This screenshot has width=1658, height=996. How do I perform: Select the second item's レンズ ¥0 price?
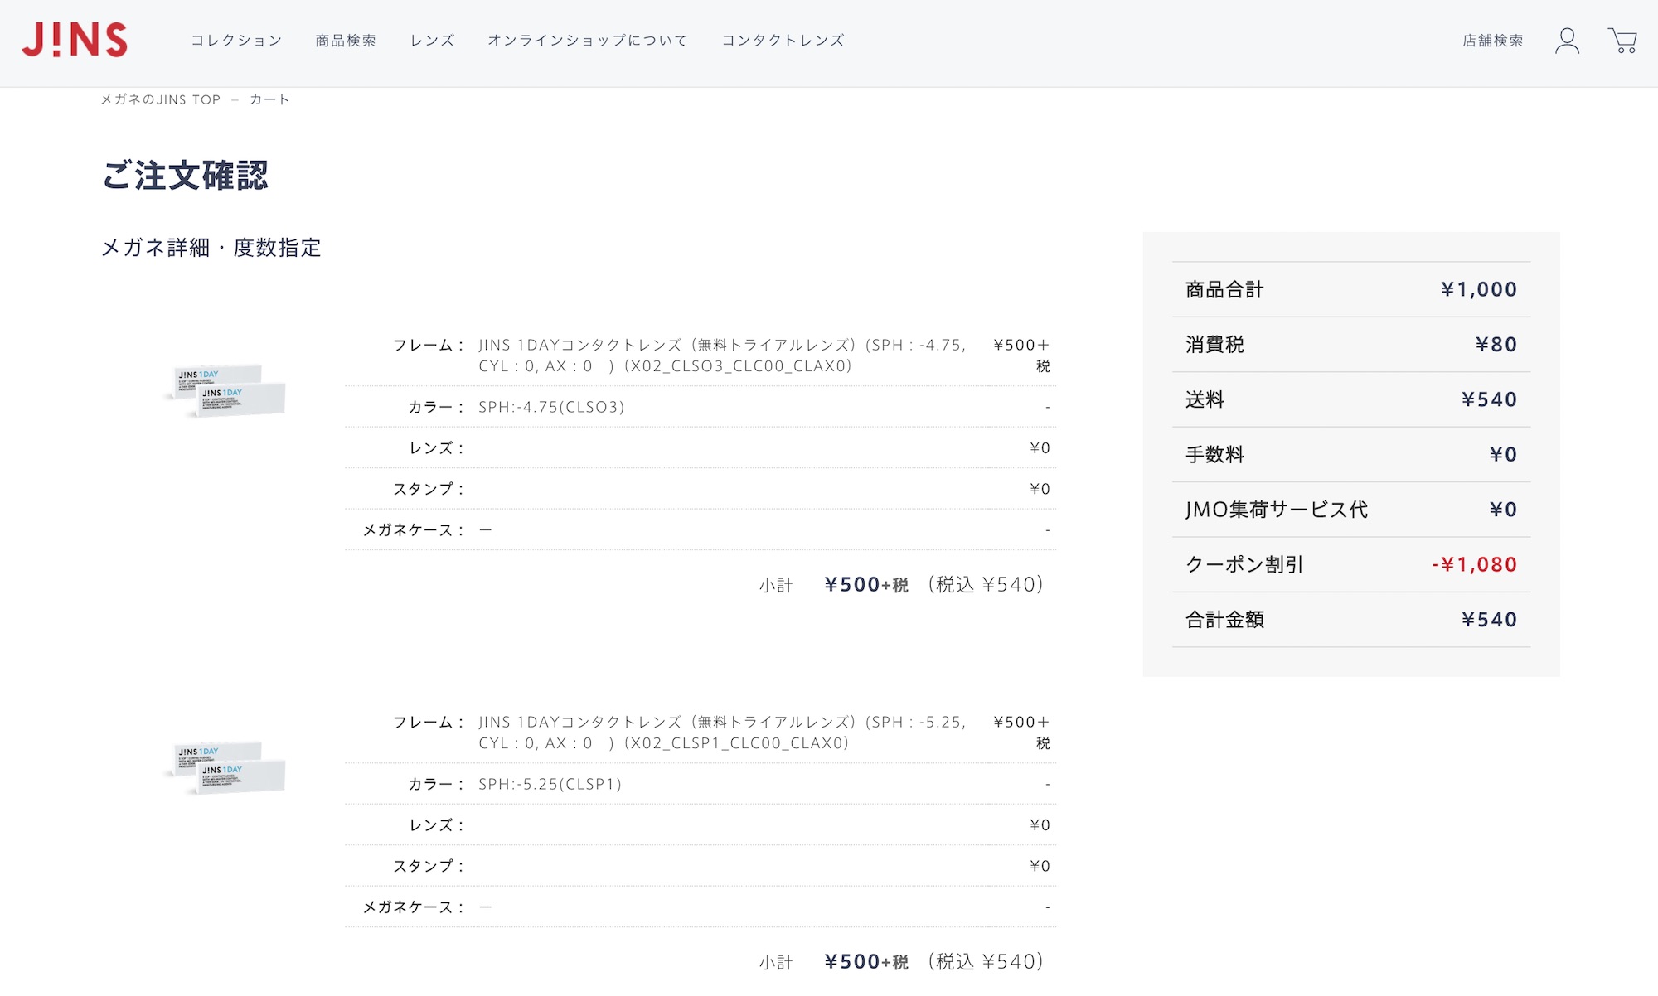coord(1040,824)
